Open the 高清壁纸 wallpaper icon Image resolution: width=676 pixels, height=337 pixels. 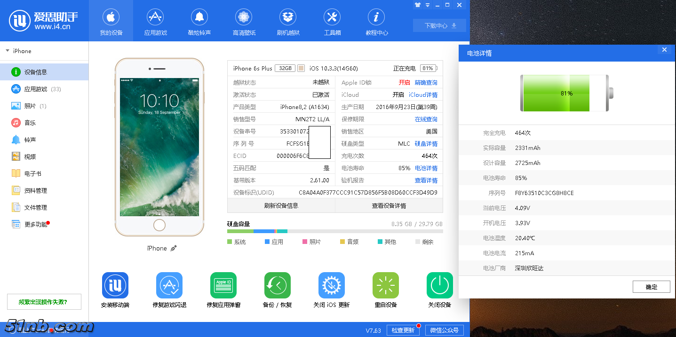pos(244,18)
